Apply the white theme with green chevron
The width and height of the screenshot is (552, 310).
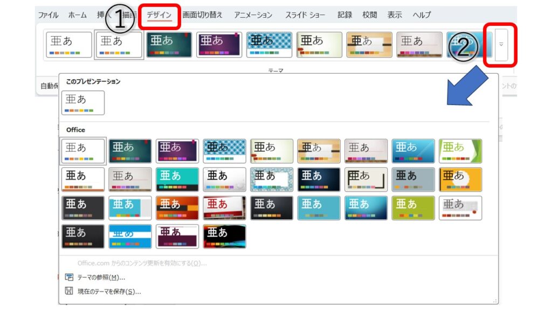[x=460, y=151]
